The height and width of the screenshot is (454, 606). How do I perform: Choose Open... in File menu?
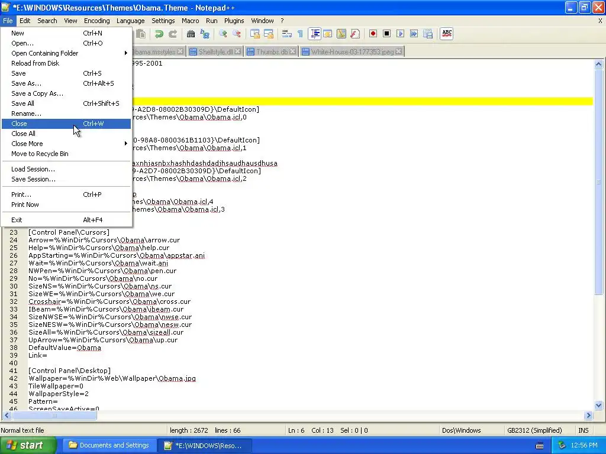click(x=66, y=43)
